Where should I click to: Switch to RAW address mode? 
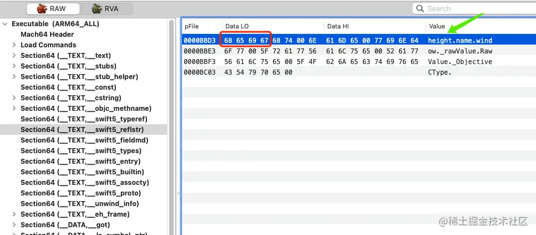(x=53, y=9)
